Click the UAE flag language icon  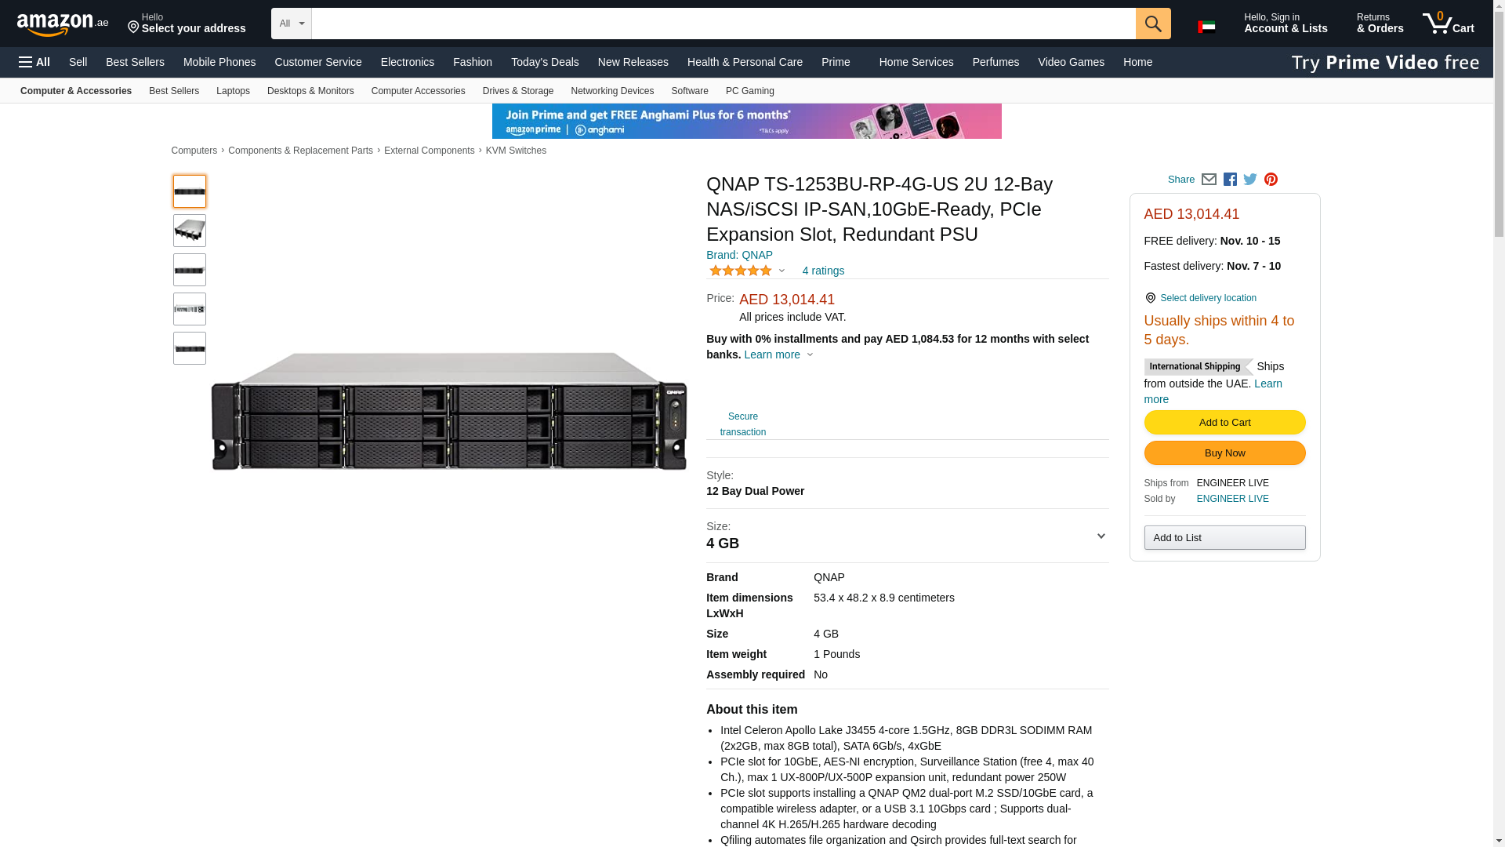[1206, 27]
